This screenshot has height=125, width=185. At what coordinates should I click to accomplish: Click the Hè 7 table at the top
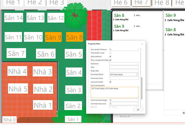tap(141, 3)
